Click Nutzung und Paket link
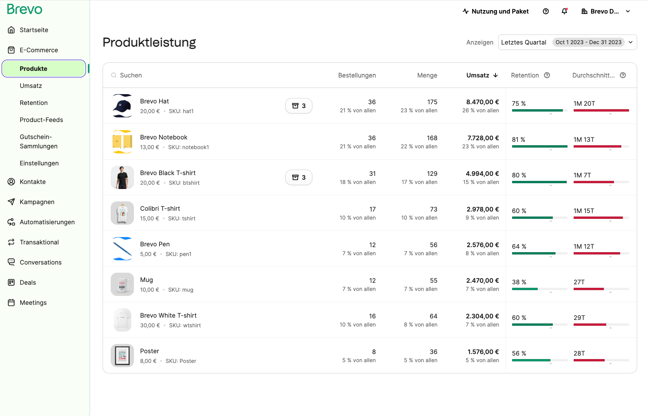 pyautogui.click(x=500, y=11)
